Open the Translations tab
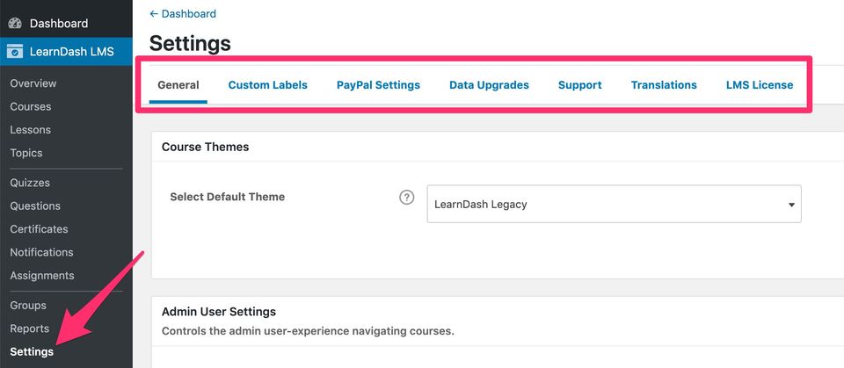 point(664,85)
